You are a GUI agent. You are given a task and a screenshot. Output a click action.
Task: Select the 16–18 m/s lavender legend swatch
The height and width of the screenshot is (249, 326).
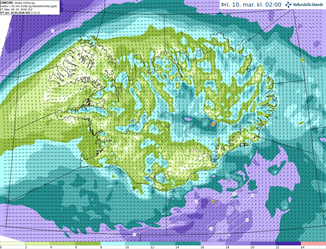click(213, 243)
